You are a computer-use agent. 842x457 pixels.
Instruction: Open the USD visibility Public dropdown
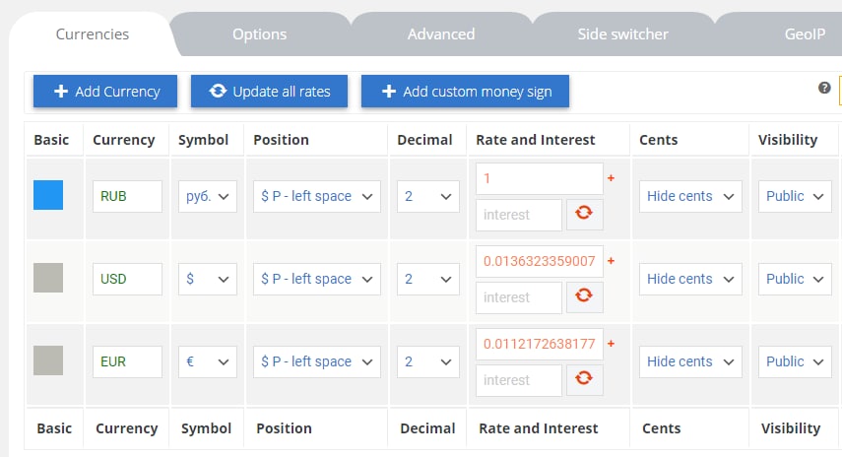point(795,280)
